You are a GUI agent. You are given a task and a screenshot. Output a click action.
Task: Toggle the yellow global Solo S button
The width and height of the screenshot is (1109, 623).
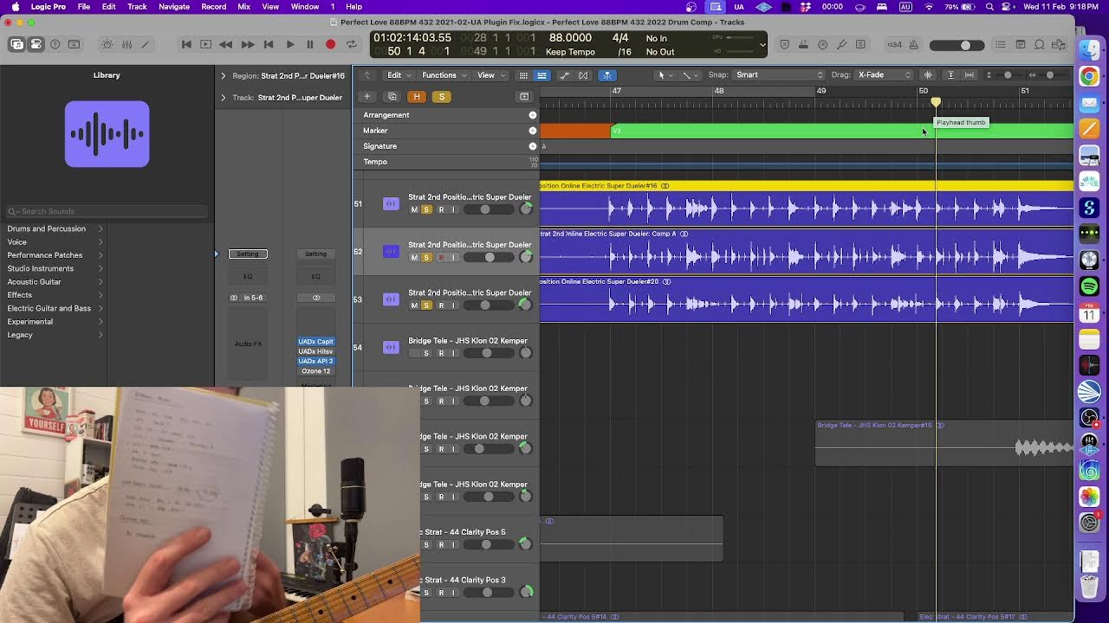tap(442, 97)
